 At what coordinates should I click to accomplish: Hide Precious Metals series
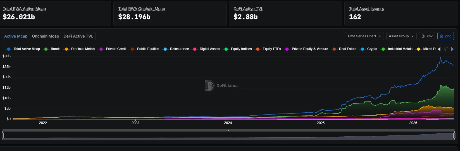[x=79, y=49]
